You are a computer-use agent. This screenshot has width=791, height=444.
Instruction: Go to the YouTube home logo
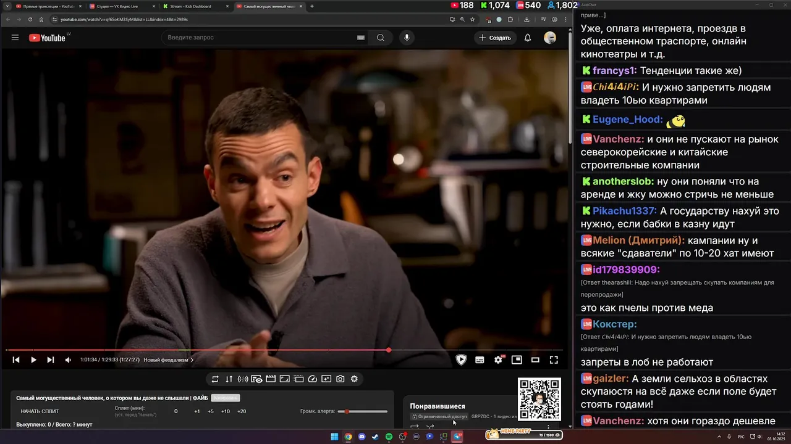click(47, 38)
